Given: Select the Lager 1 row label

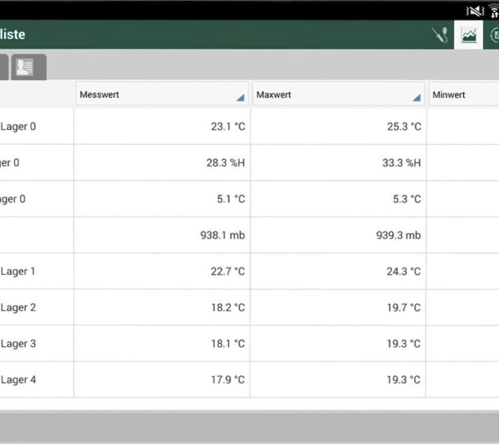Looking at the screenshot, I should tap(18, 271).
